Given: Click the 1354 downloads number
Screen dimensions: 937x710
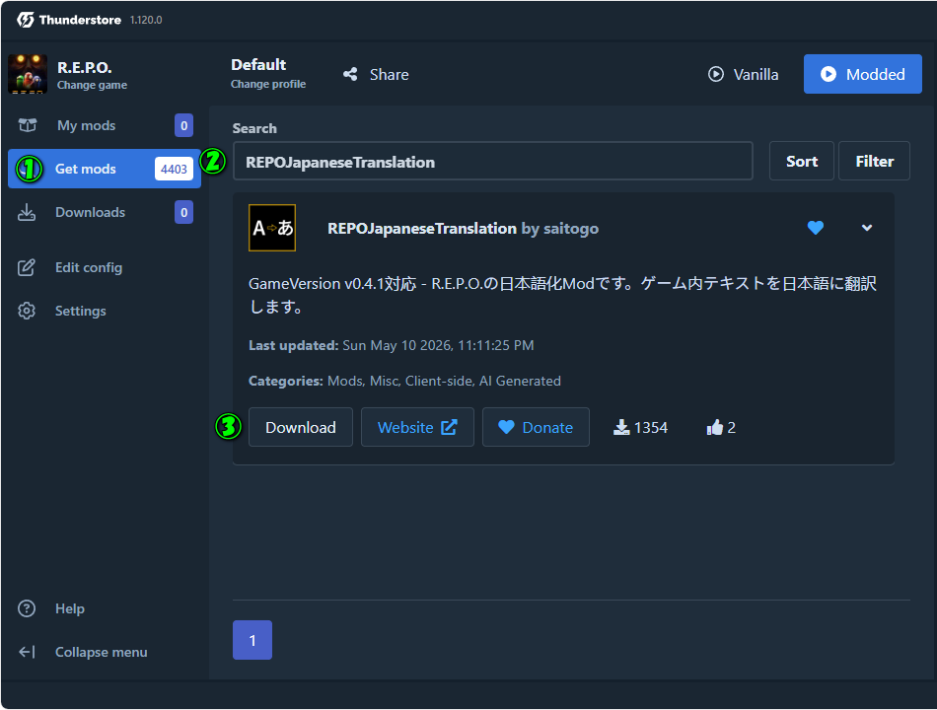Looking at the screenshot, I should 651,427.
